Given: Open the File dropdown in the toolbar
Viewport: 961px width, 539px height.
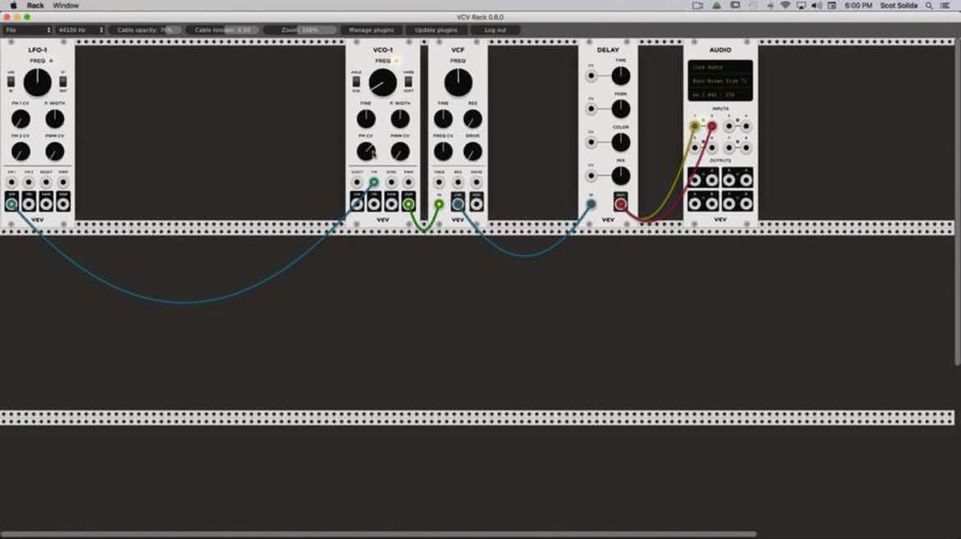Looking at the screenshot, I should click(28, 30).
